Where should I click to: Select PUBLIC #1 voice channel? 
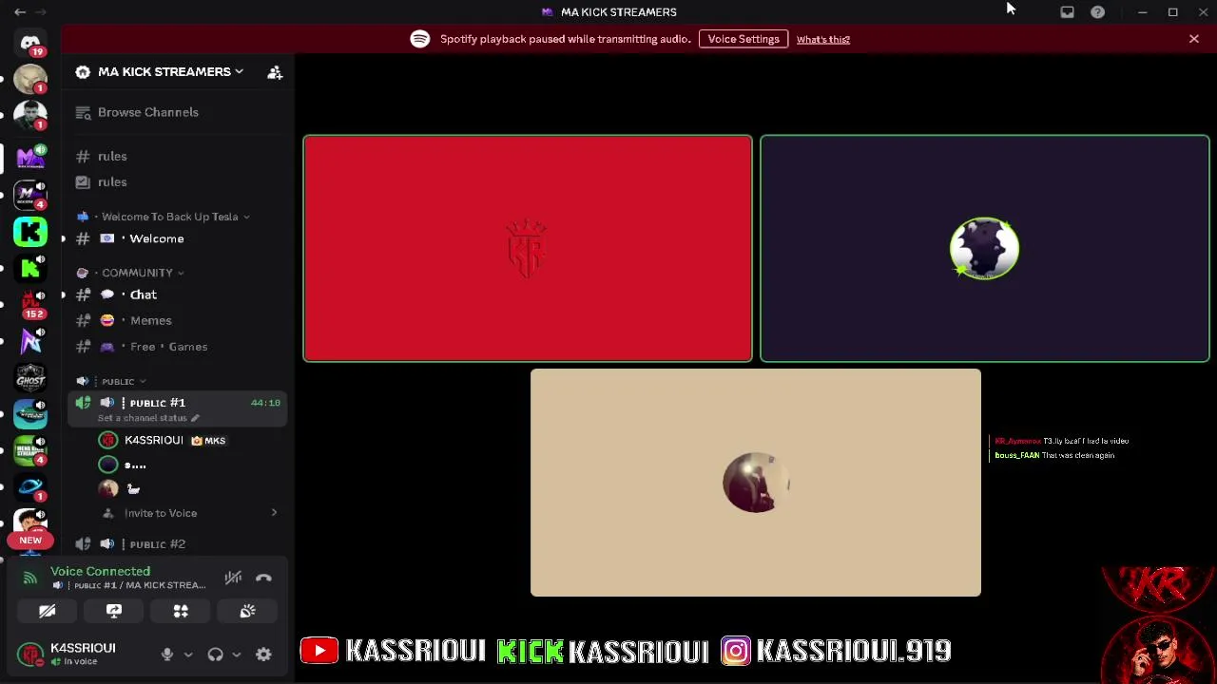(x=178, y=408)
